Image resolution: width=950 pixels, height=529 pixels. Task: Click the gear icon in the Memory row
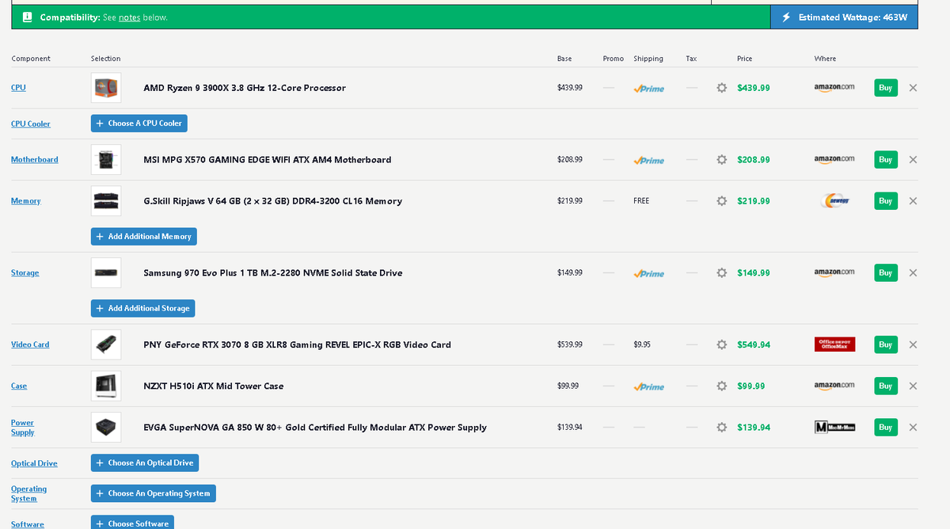(721, 200)
